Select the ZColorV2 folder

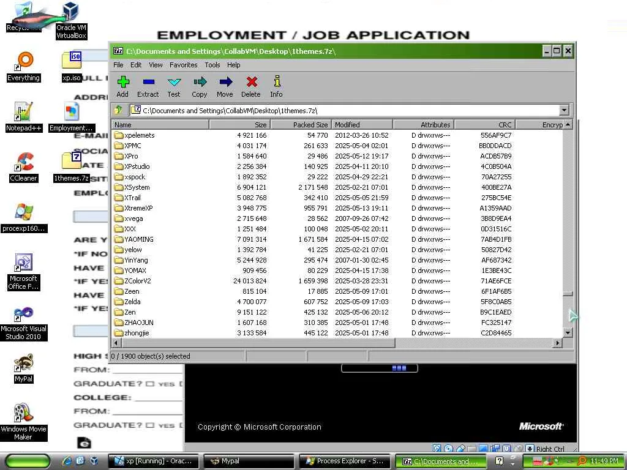(337, 280)
